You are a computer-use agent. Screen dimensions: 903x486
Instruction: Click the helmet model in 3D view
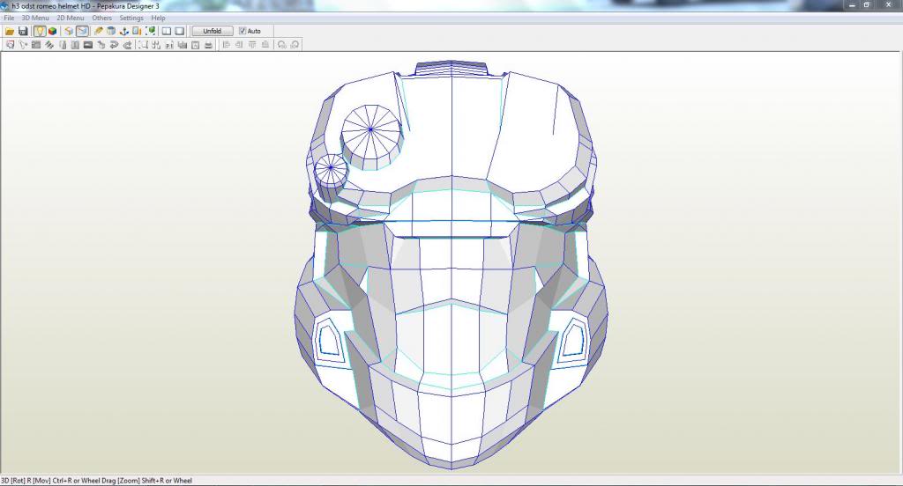tap(451, 264)
